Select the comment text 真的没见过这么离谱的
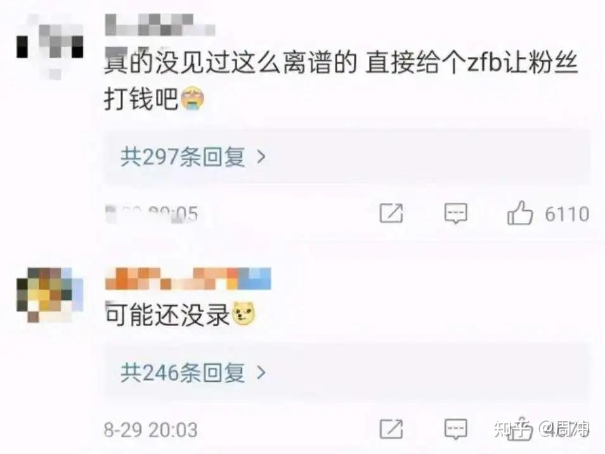605x454 pixels. pyautogui.click(x=230, y=63)
